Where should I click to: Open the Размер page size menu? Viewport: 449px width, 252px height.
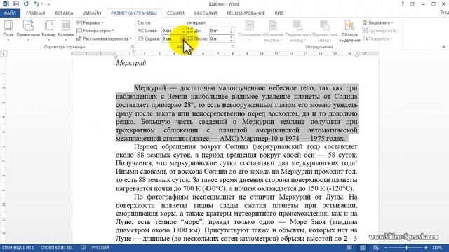coord(48,31)
